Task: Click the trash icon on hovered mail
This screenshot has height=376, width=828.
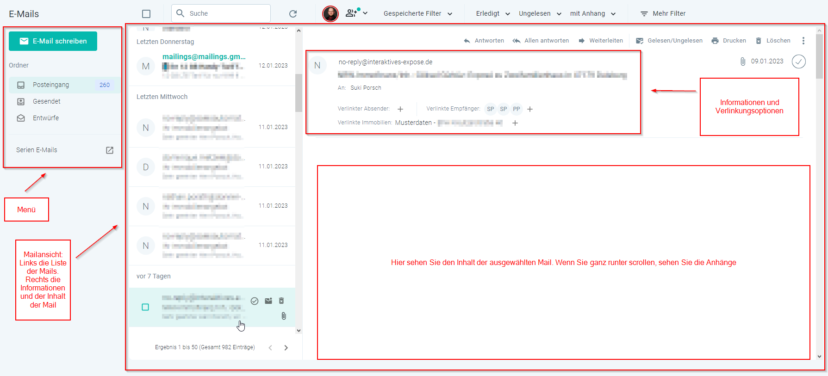Action: 281,301
